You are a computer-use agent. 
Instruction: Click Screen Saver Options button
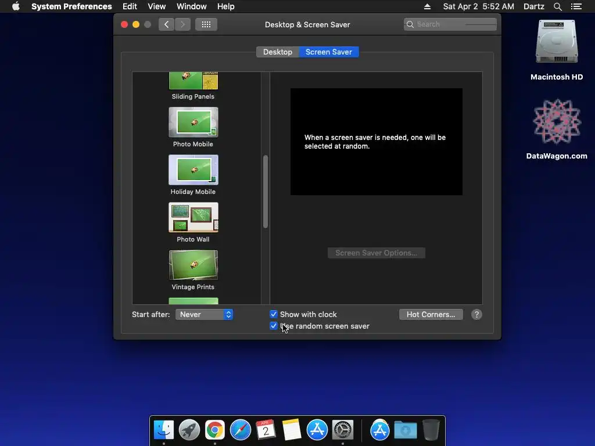tap(377, 253)
